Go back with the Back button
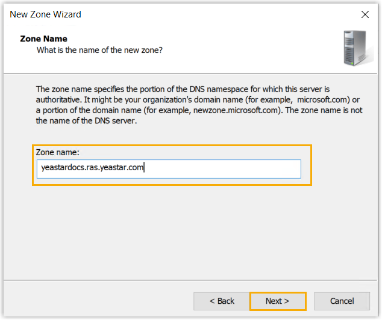 click(222, 301)
